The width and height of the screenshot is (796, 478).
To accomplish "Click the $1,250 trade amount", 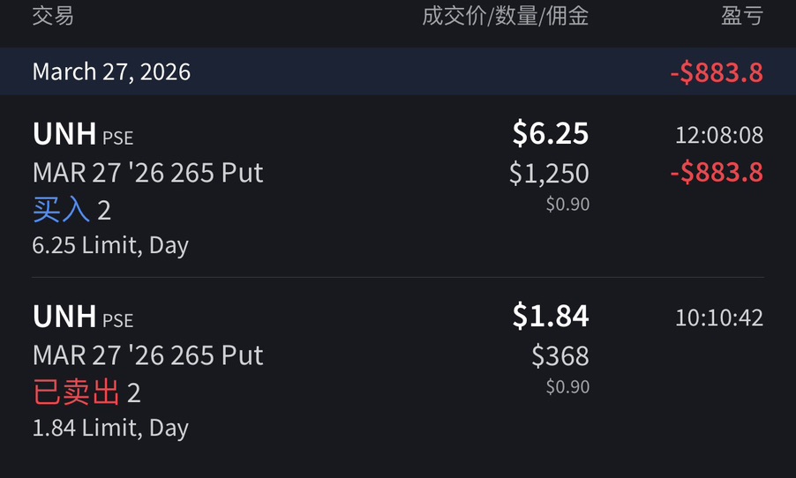I will pos(549,173).
